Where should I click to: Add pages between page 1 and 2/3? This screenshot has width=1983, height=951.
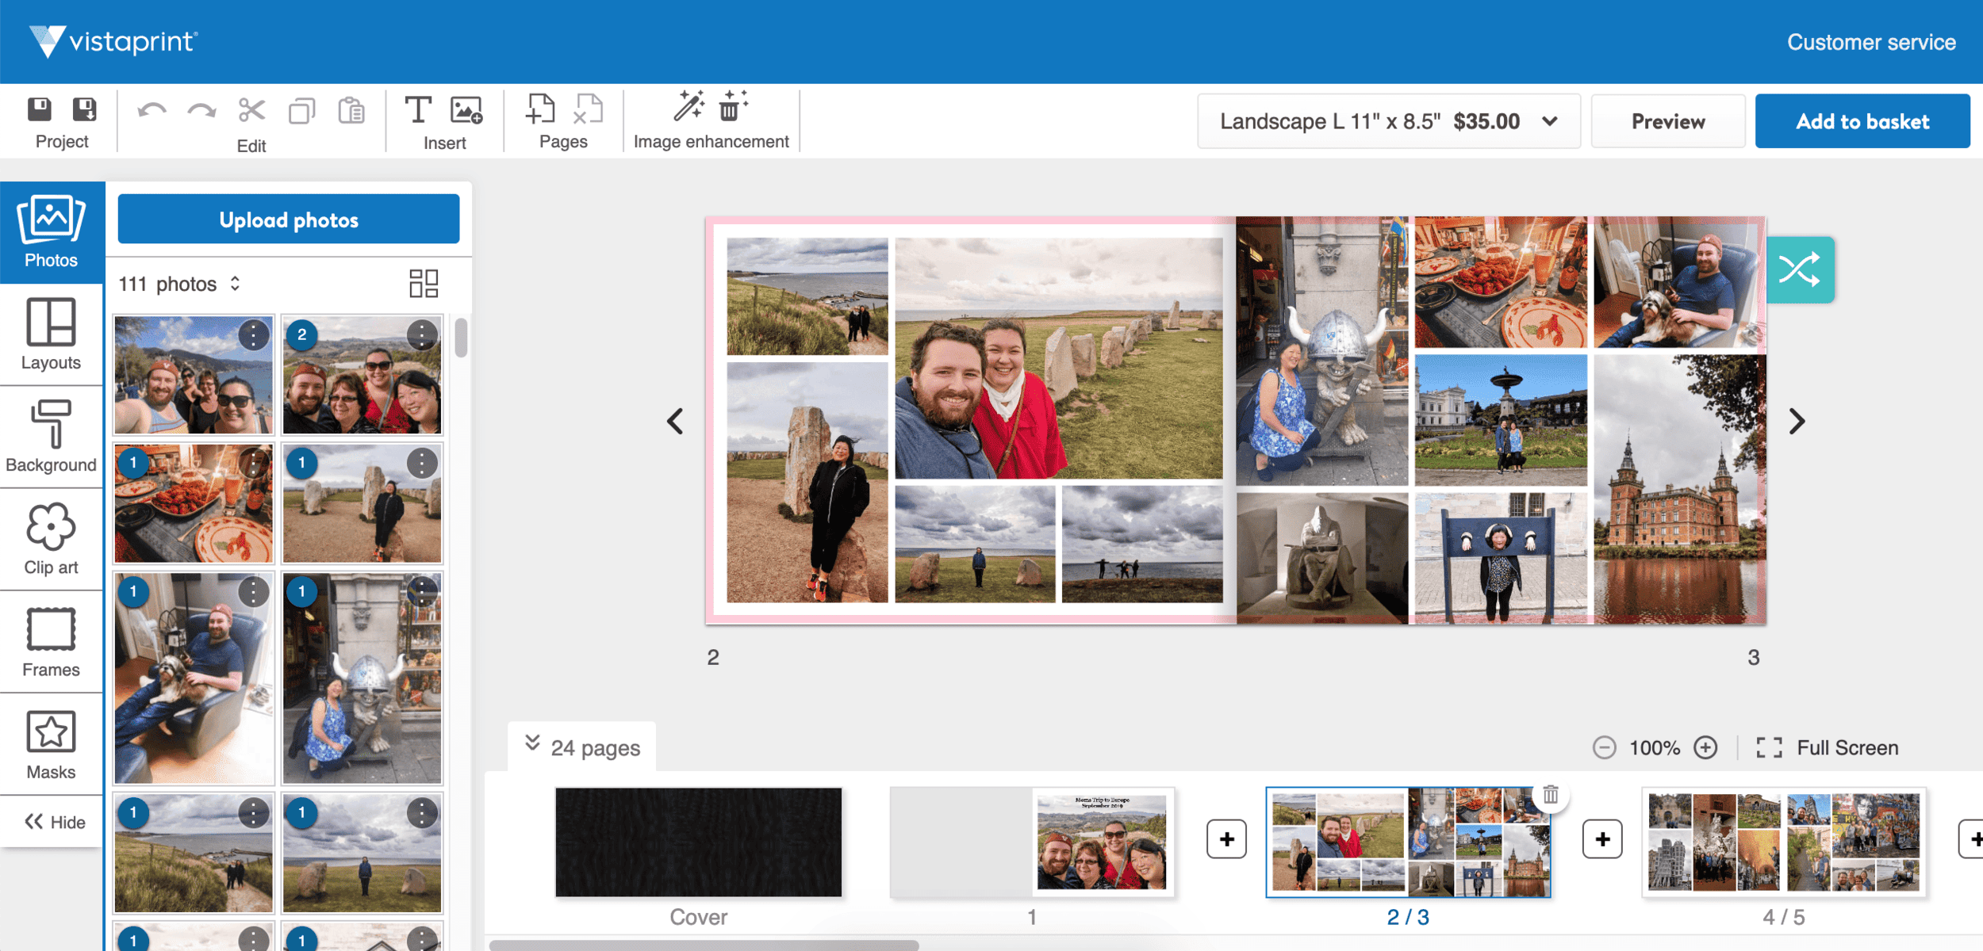point(1226,839)
